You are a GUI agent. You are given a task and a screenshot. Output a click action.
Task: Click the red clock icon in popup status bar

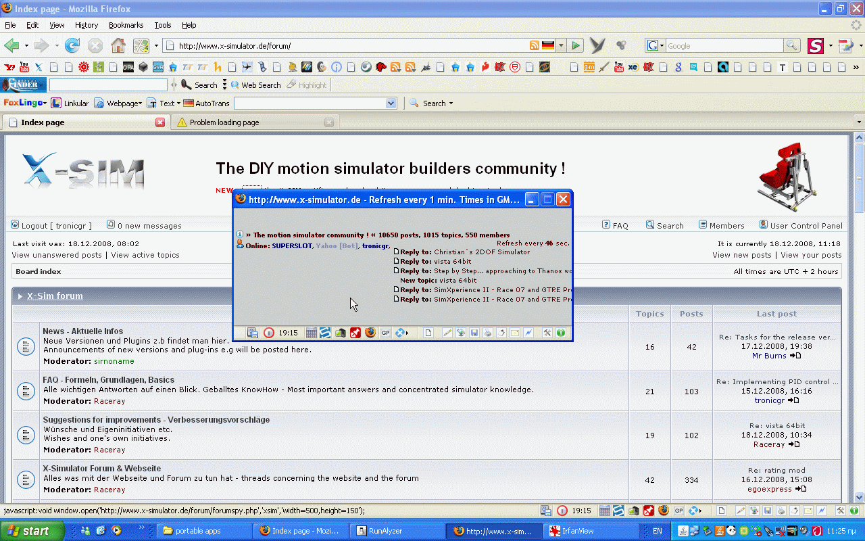(x=269, y=333)
